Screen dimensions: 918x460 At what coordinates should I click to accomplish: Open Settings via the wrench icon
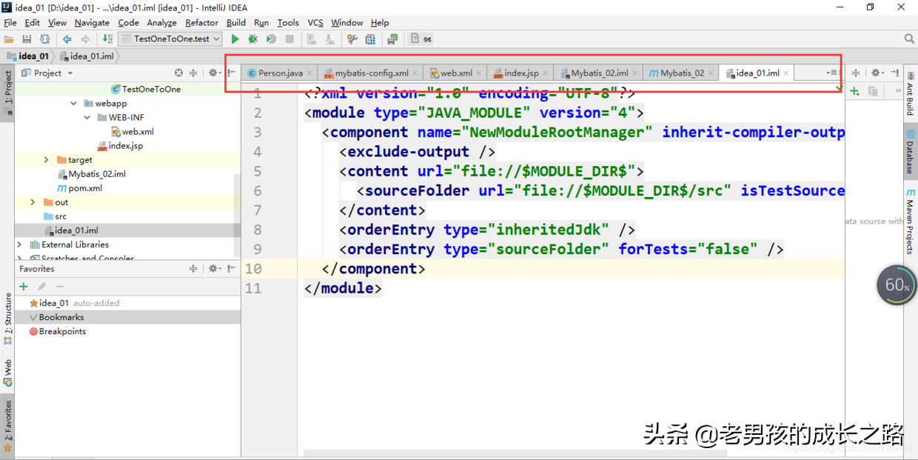(352, 39)
